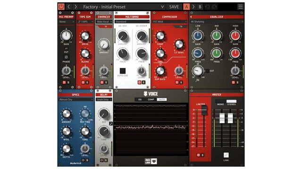
Task: Click the Equalizer module title bar
Action: coord(217,17)
